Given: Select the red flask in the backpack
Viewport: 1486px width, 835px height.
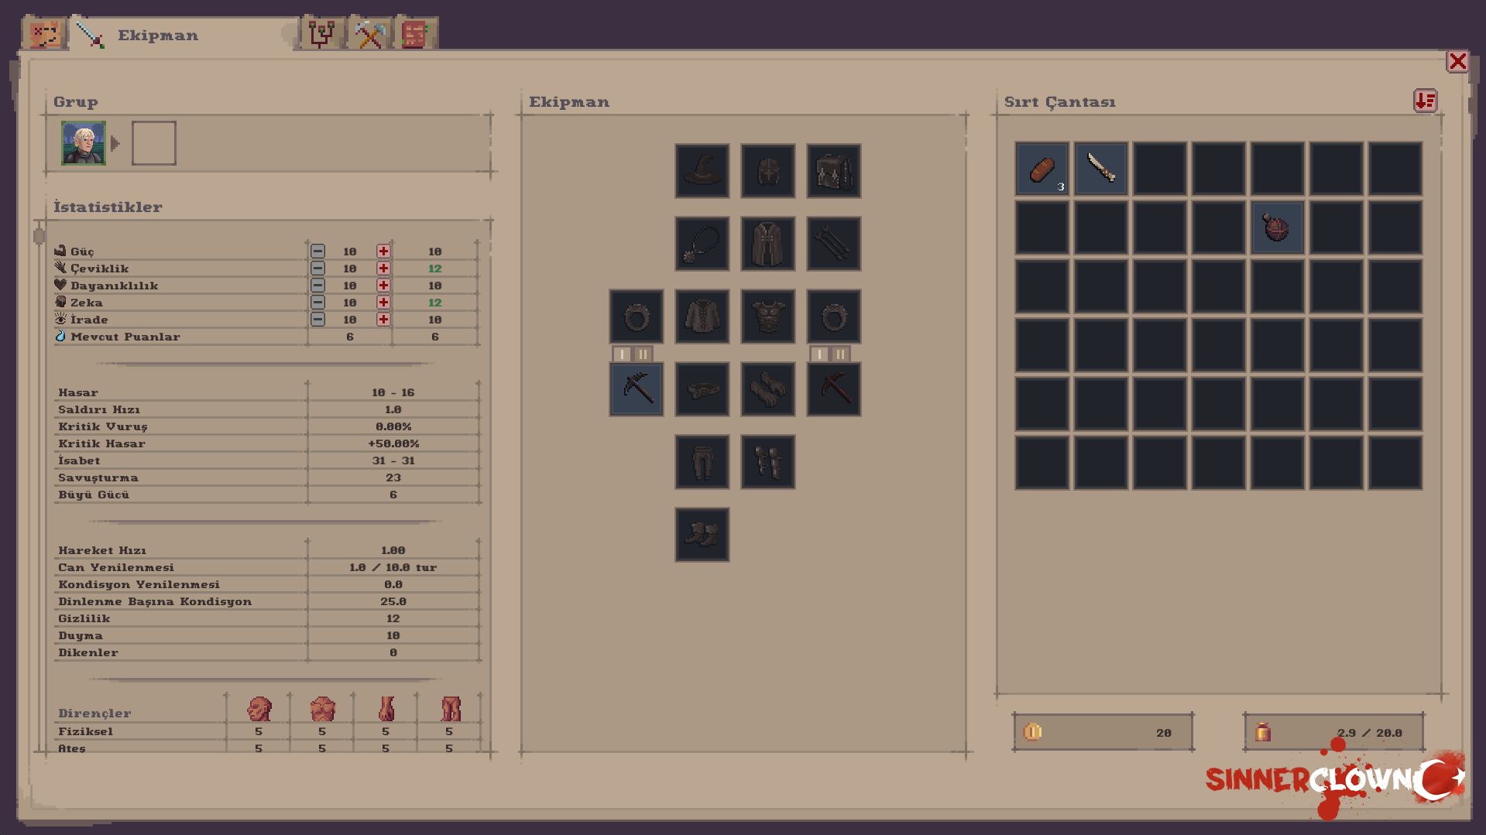Looking at the screenshot, I should 1277,228.
